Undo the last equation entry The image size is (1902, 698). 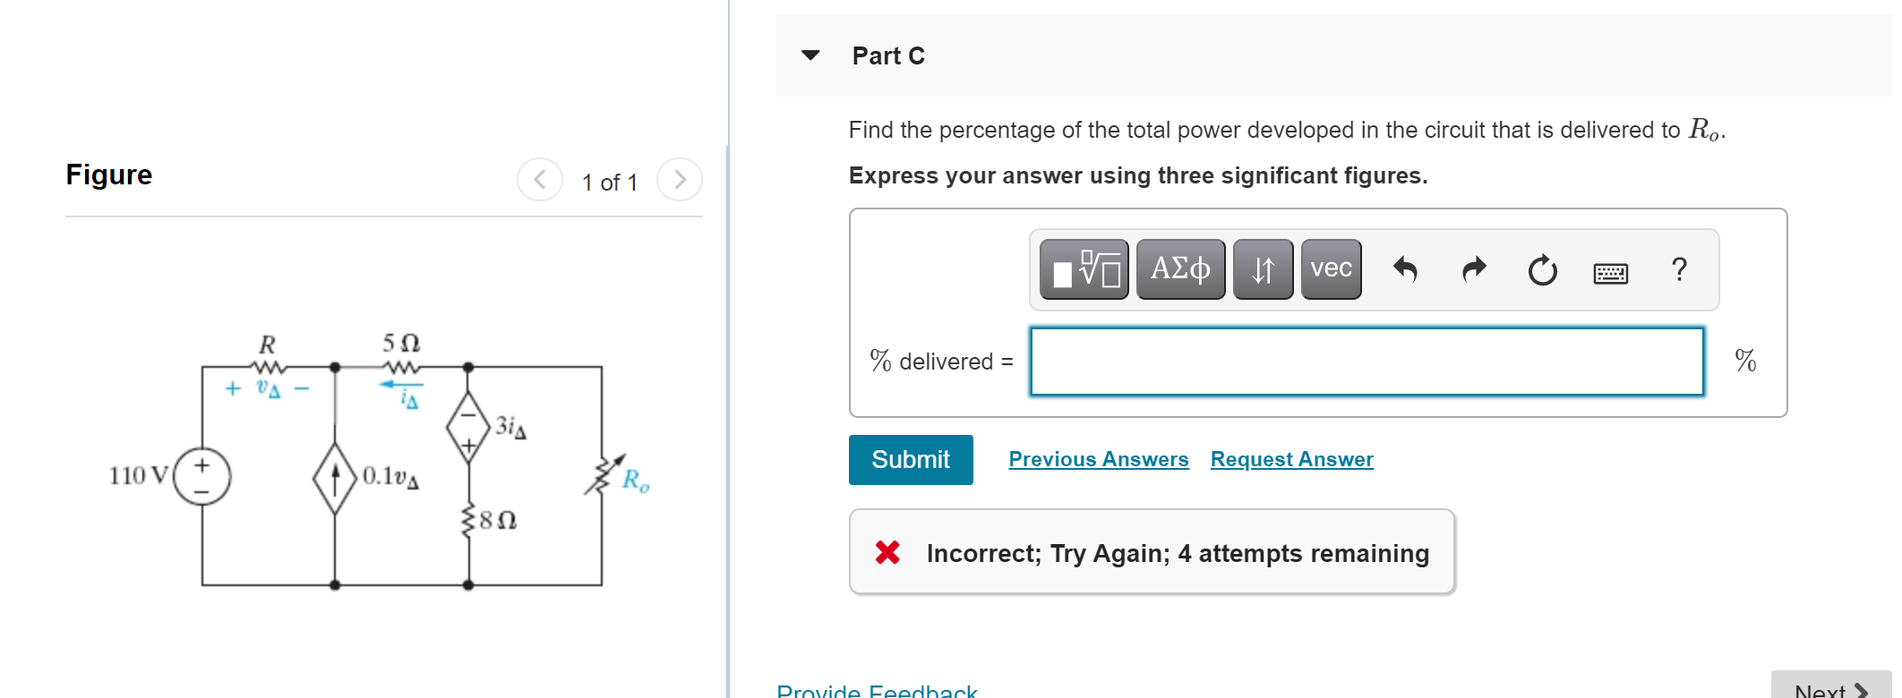1404,268
